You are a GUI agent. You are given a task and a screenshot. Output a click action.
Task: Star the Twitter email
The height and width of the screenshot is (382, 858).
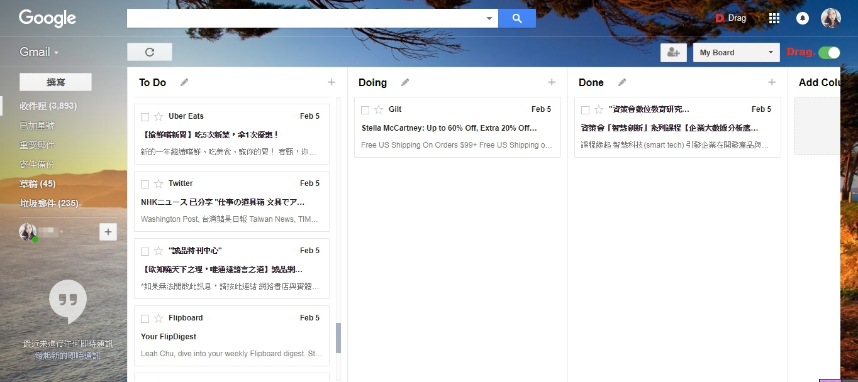[159, 183]
